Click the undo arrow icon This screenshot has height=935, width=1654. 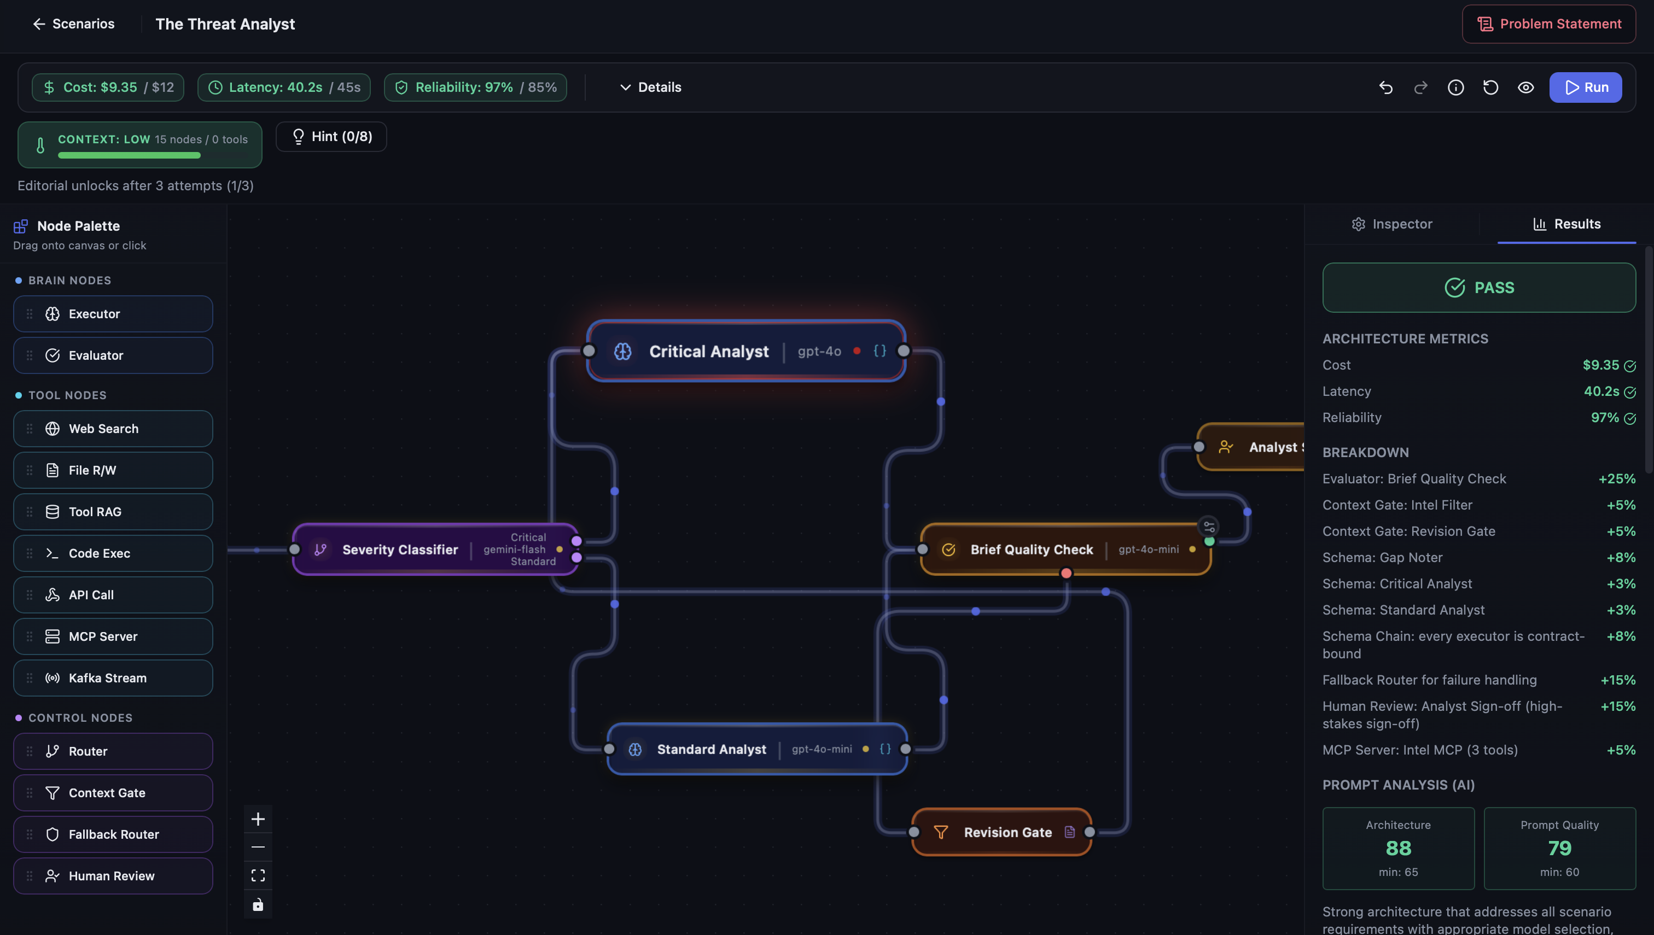pyautogui.click(x=1385, y=87)
